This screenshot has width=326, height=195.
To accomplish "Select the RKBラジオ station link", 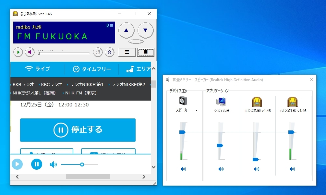I will (23, 84).
